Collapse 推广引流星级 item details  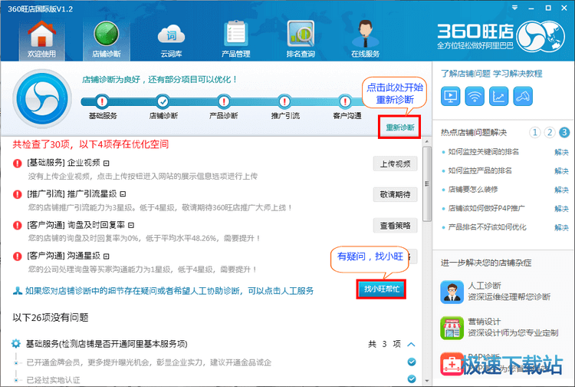tap(123, 193)
